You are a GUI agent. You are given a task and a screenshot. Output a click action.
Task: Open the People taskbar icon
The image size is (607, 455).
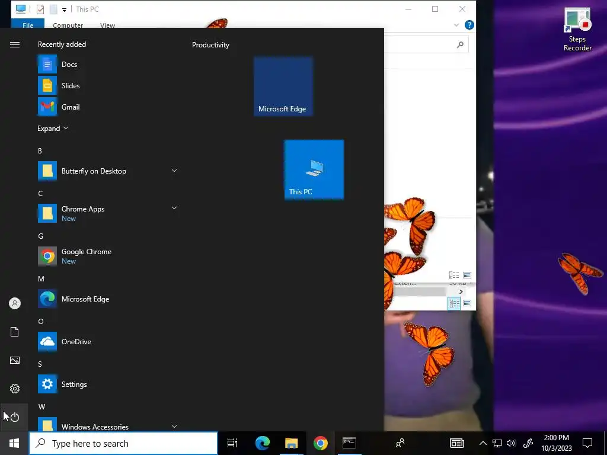pos(400,443)
